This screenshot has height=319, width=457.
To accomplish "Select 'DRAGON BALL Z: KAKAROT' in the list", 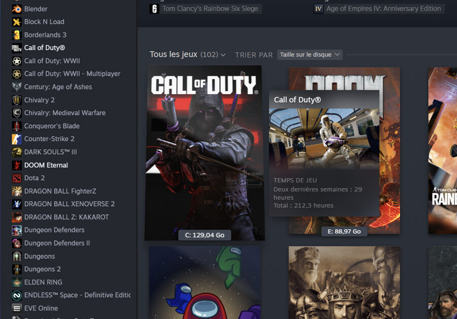I will [67, 217].
